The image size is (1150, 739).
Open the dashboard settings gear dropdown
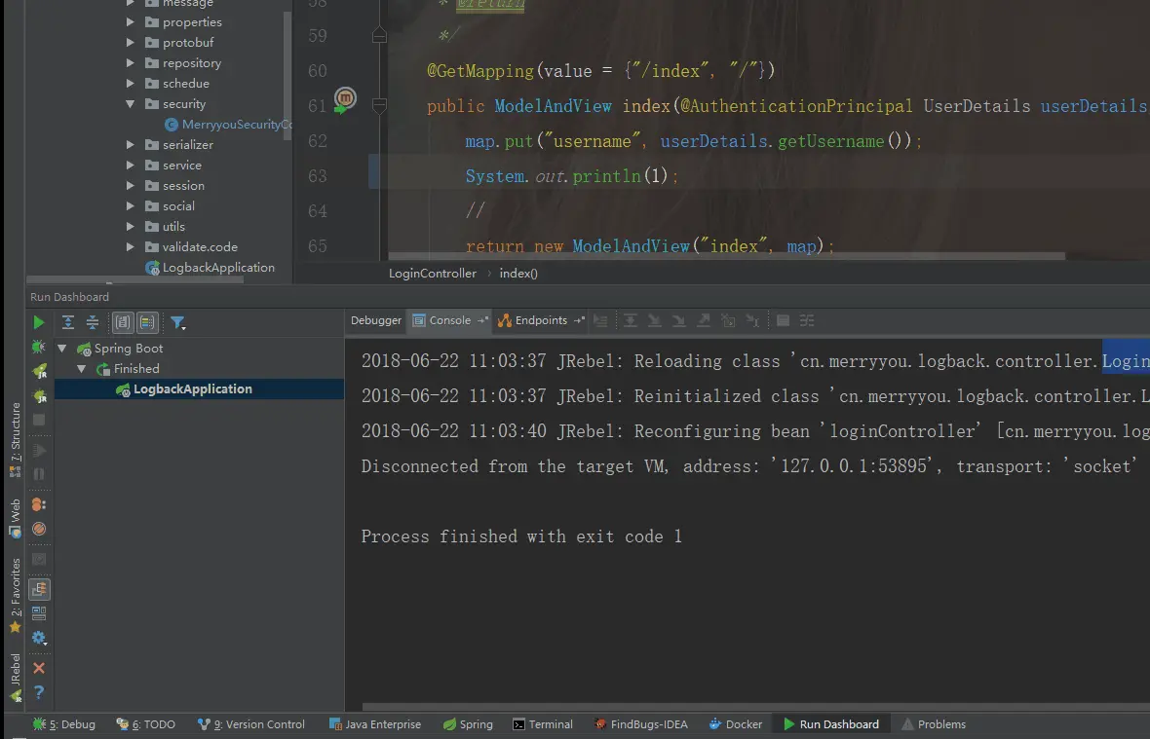pos(39,638)
